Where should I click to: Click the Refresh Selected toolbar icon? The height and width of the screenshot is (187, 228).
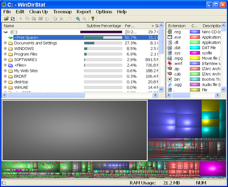pyautogui.click(x=47, y=19)
